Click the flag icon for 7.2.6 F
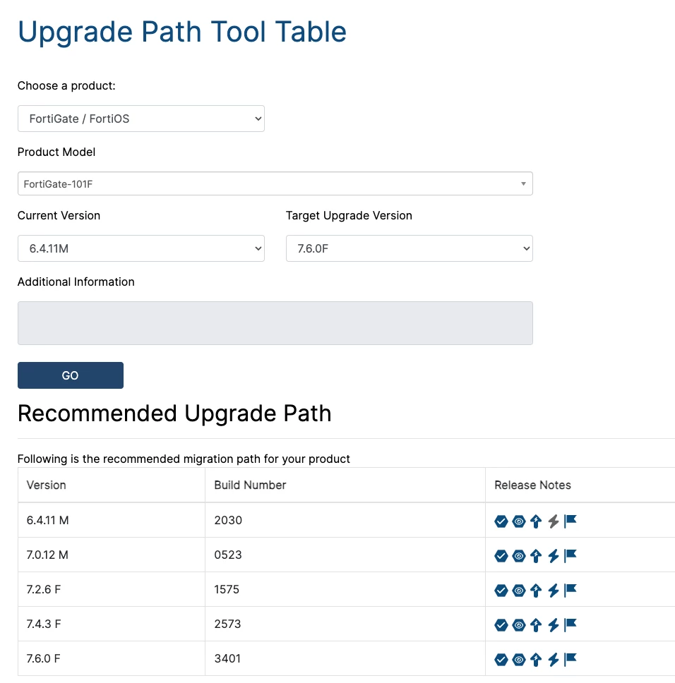The image size is (675, 683). [x=571, y=591]
